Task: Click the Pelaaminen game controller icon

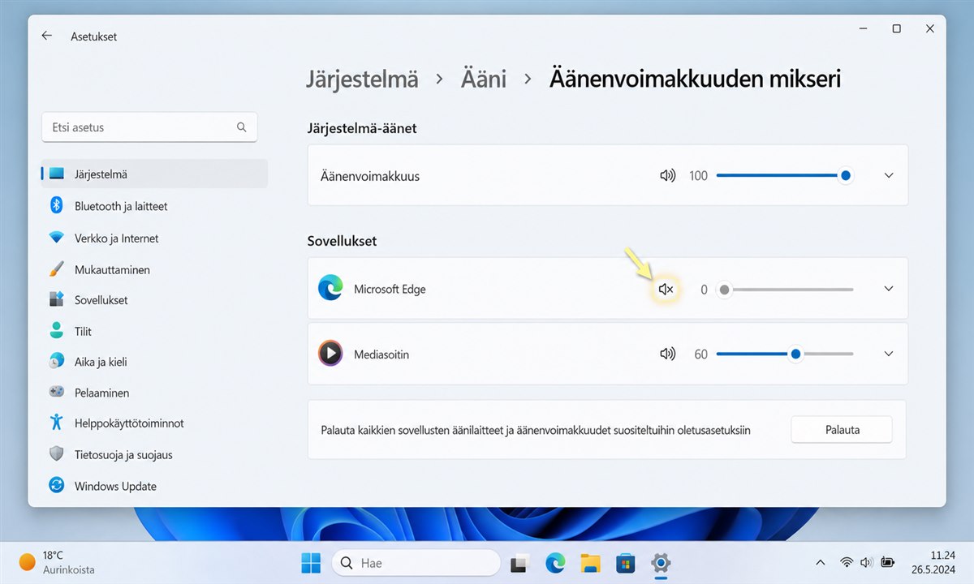Action: [56, 392]
